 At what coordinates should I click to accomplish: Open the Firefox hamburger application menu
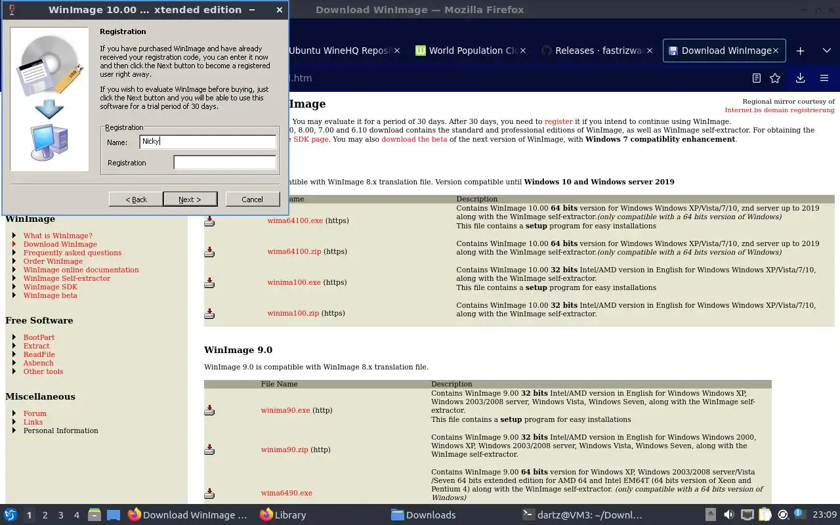(824, 78)
